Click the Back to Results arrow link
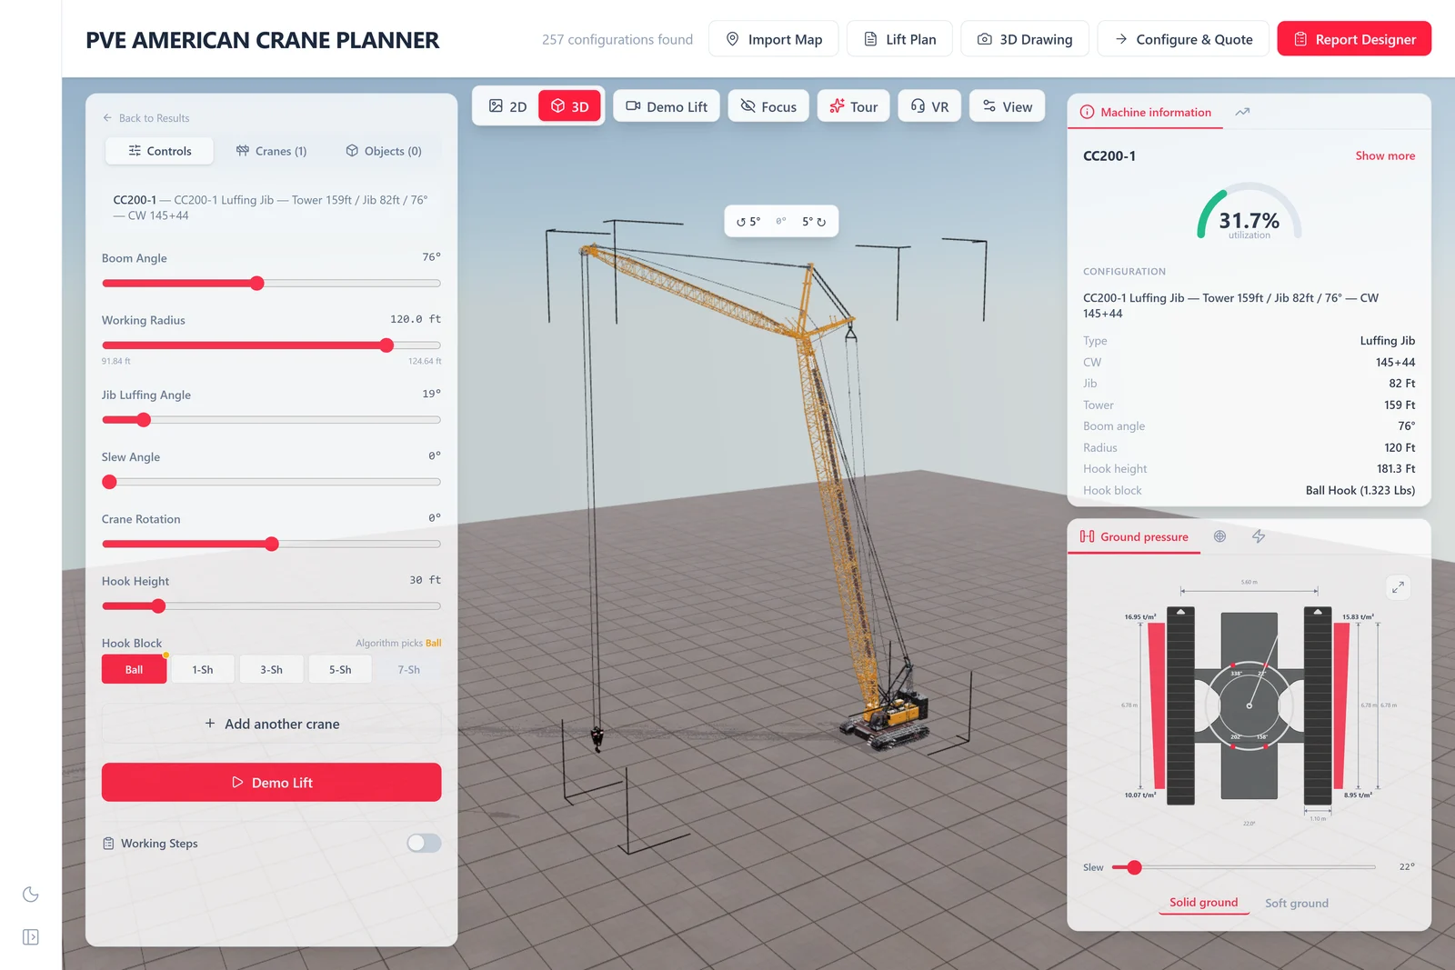The image size is (1455, 970). click(x=145, y=118)
